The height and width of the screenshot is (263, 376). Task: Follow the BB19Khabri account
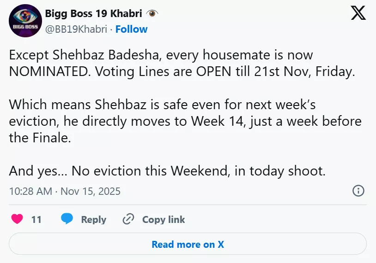point(131,29)
